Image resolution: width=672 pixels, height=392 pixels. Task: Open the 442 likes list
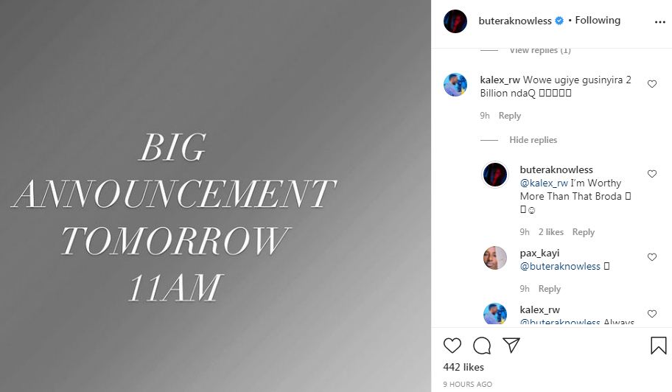(463, 367)
